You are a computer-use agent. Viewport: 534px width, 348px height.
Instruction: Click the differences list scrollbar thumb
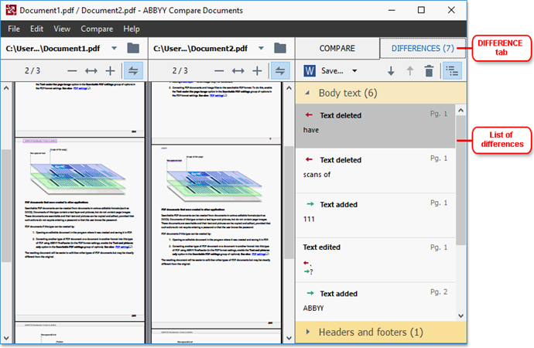tap(460, 180)
